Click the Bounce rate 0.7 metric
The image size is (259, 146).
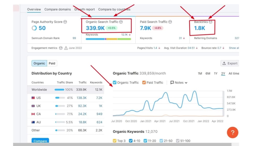(213, 48)
